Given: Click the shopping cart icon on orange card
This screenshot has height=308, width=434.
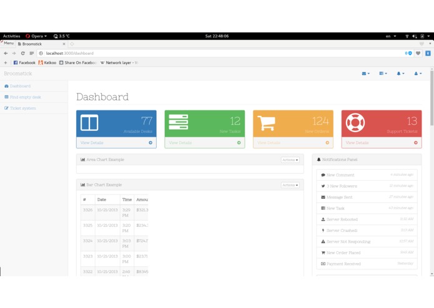Looking at the screenshot, I should pos(266,123).
